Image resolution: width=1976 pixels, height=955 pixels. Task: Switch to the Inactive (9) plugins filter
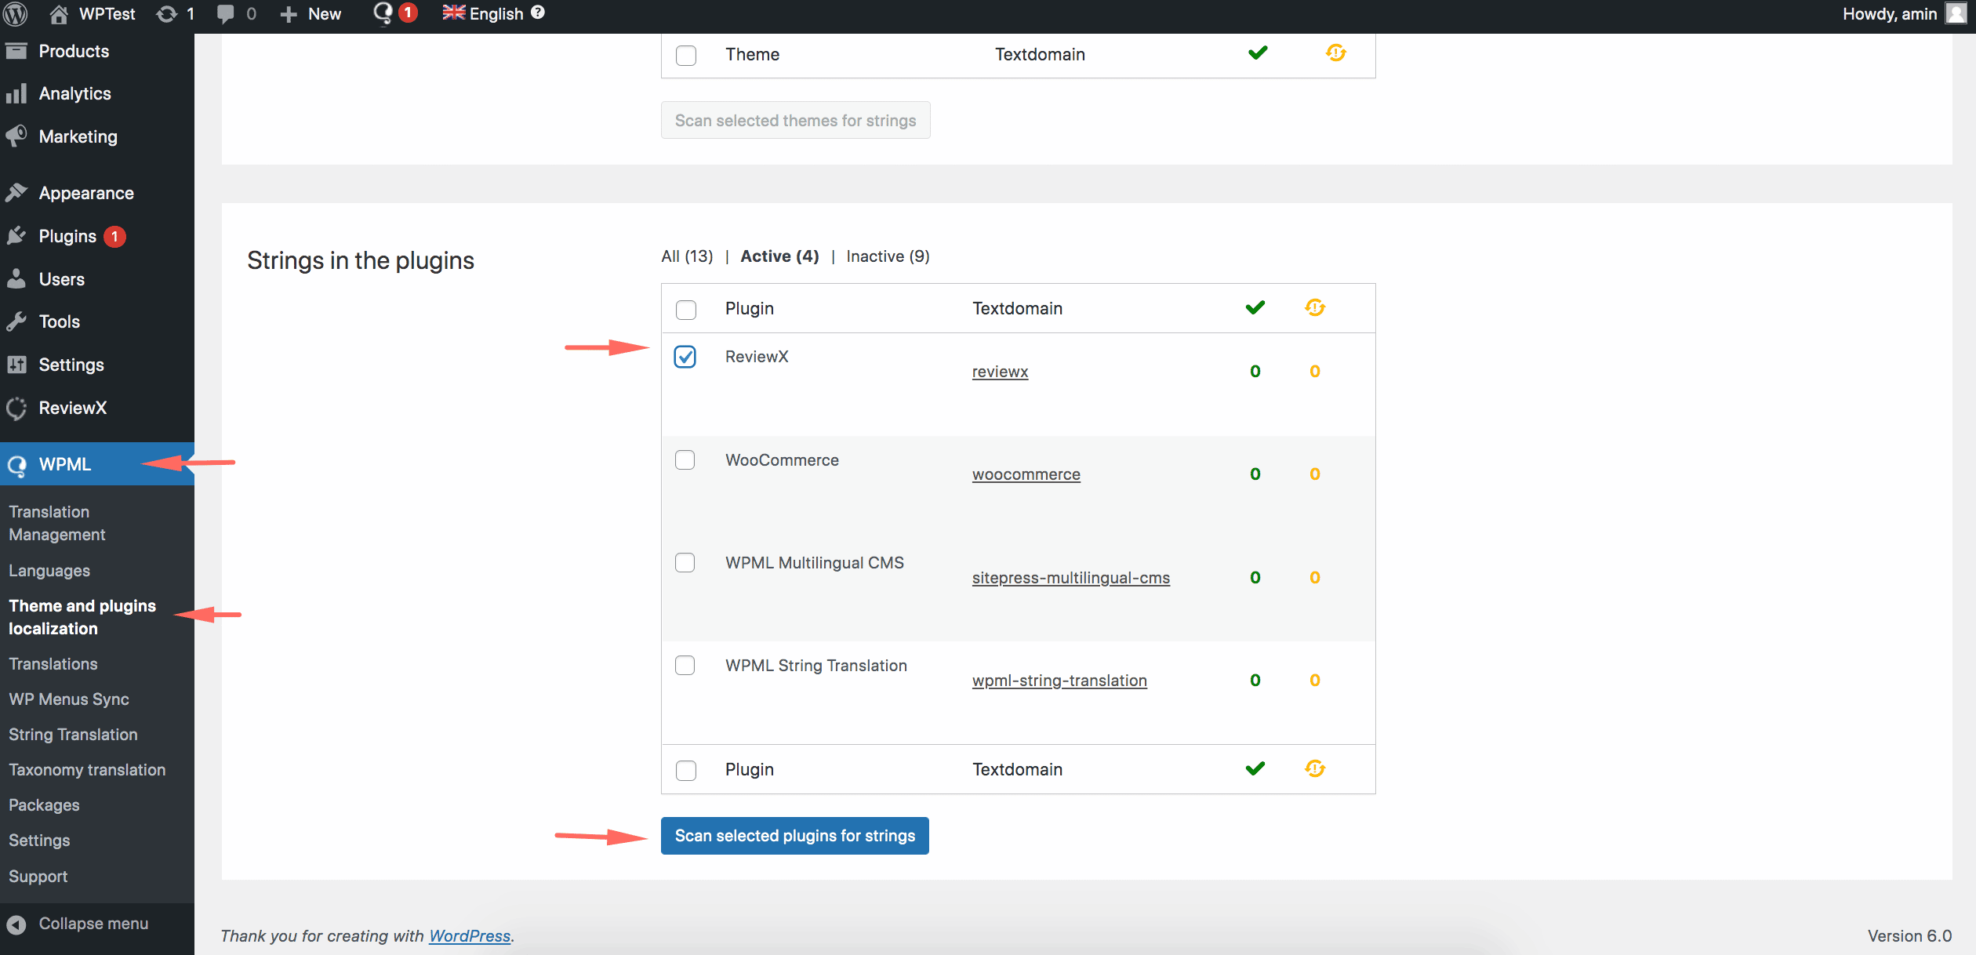[888, 256]
